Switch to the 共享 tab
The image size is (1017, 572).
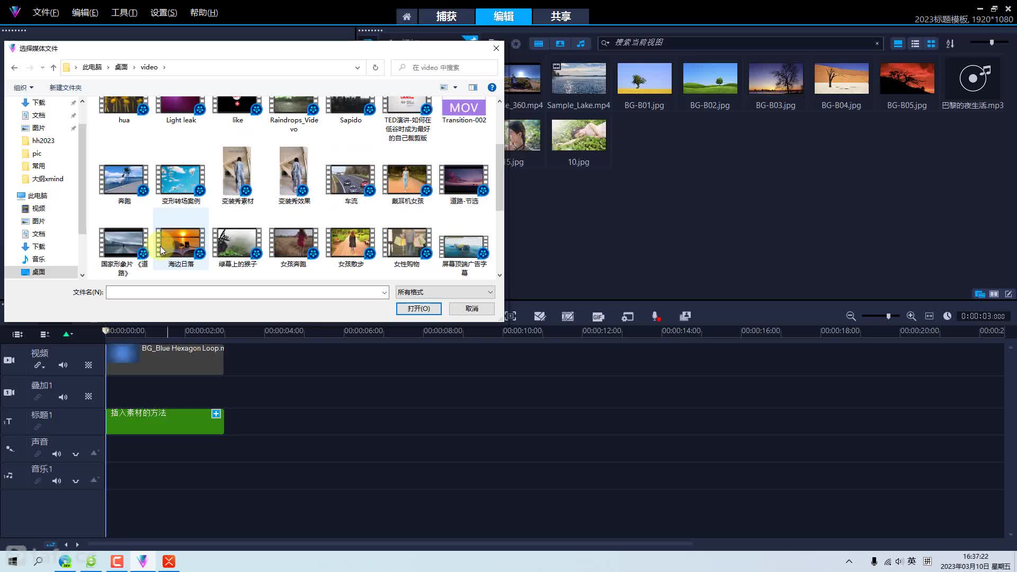pyautogui.click(x=560, y=16)
